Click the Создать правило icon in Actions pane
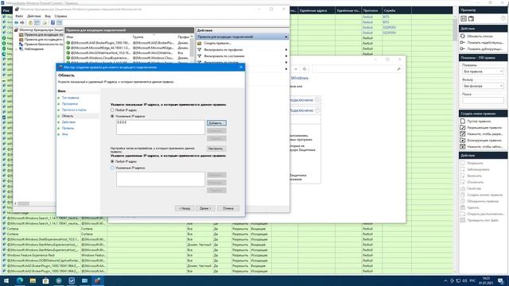Image resolution: width=509 pixels, height=286 pixels. 200,43
